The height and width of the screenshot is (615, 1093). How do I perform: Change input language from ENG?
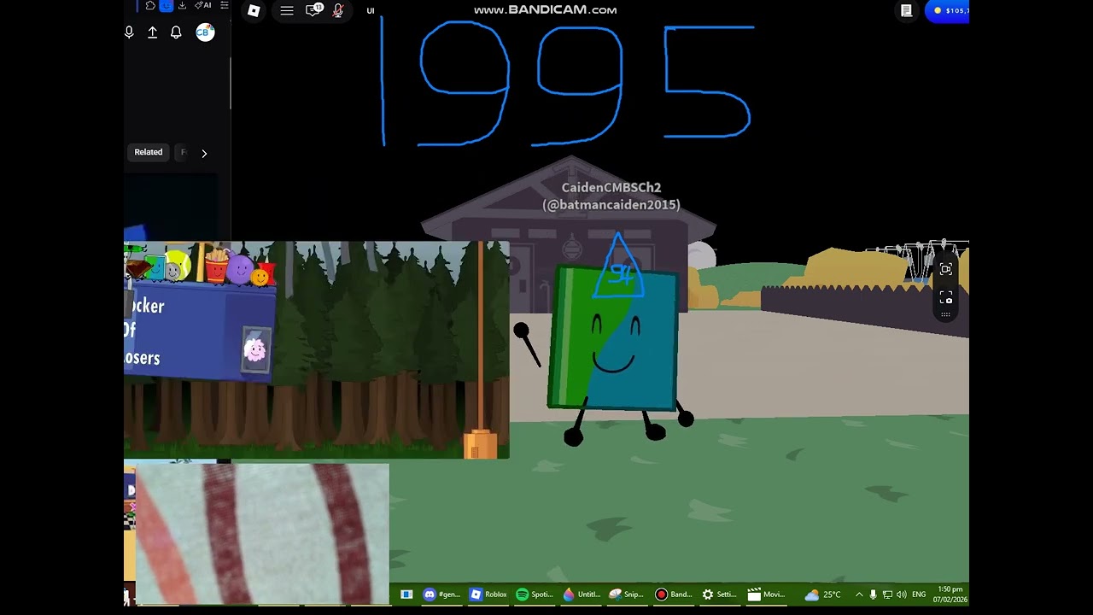click(919, 594)
